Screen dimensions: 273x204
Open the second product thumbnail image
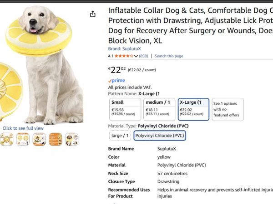[22, 139]
